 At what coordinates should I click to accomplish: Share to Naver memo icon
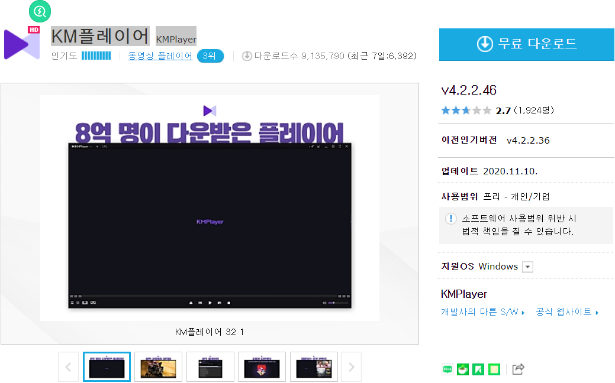[x=494, y=369]
